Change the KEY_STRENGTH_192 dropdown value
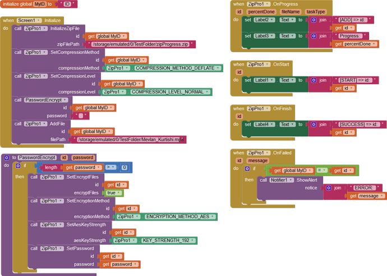This screenshot has width=387, height=276. [x=168, y=240]
